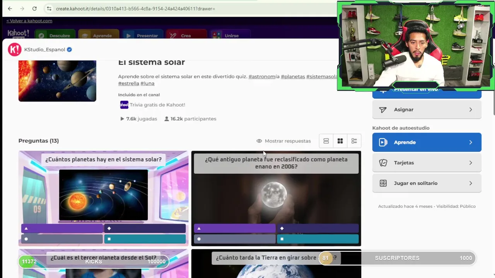495x278 pixels.
Task: Click the KICKS progress bar overlay
Action: coord(94,261)
